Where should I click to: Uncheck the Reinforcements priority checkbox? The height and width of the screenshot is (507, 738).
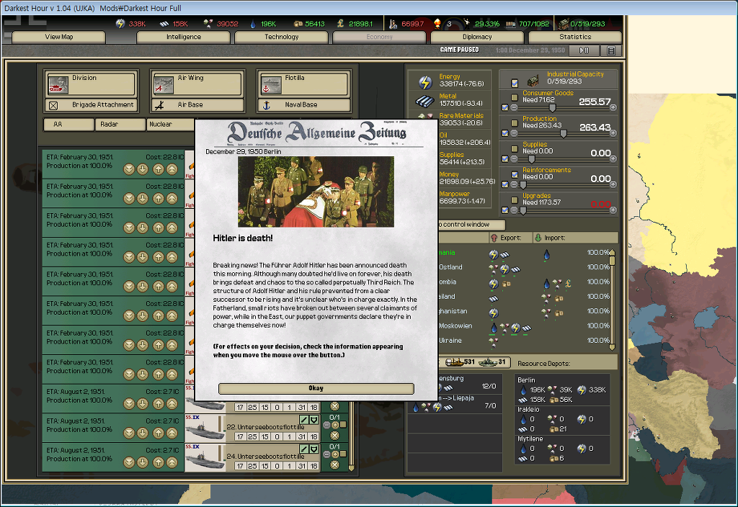tap(514, 174)
